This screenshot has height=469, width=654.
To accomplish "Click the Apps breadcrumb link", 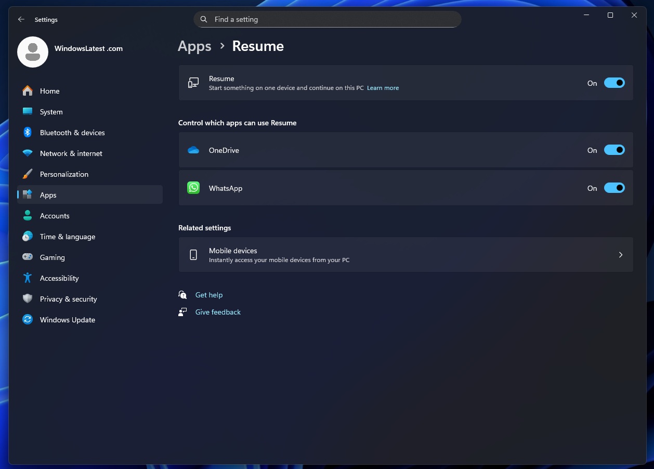I will coord(194,46).
